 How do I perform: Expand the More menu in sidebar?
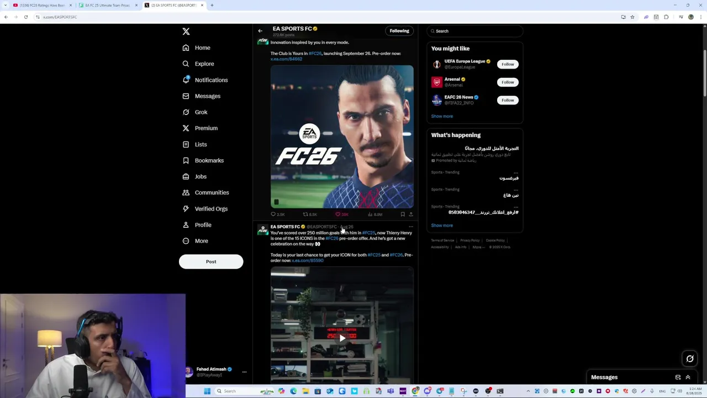coord(195,241)
